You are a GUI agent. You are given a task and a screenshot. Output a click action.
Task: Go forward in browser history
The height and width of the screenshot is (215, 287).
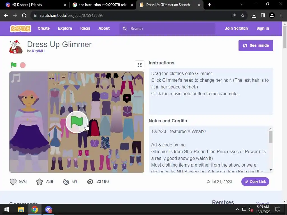pyautogui.click(x=15, y=16)
